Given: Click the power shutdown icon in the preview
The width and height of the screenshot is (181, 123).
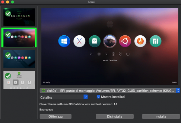Looking at the screenshot, I should 128,54.
